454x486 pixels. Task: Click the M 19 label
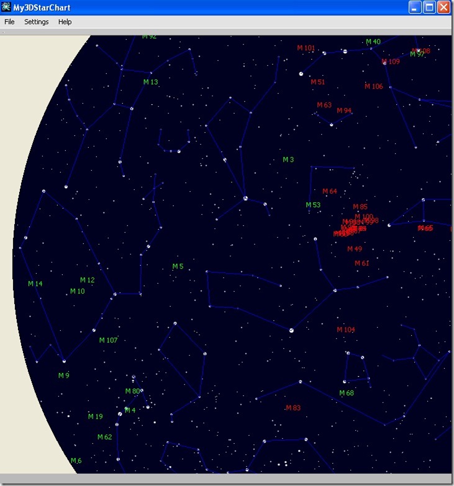[95, 416]
